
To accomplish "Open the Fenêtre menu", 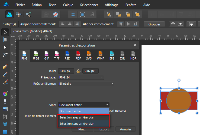I will (x=131, y=5).
